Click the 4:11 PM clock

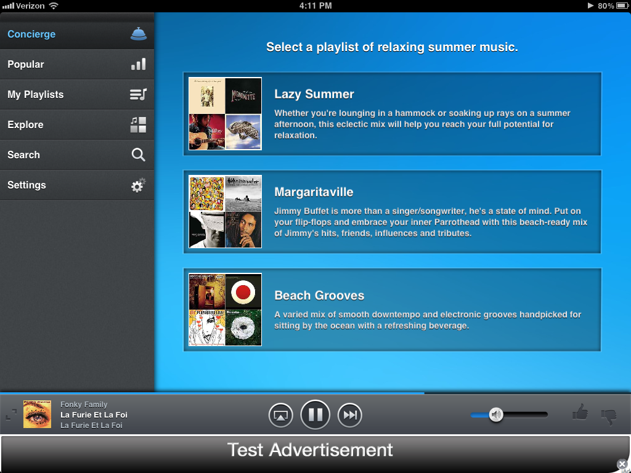pyautogui.click(x=315, y=6)
